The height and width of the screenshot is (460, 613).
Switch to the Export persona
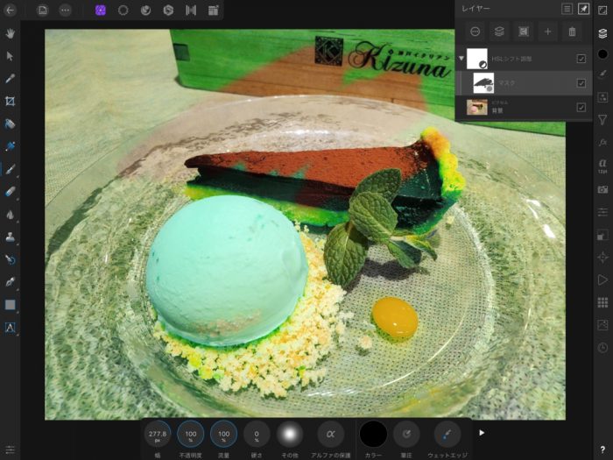(x=213, y=11)
